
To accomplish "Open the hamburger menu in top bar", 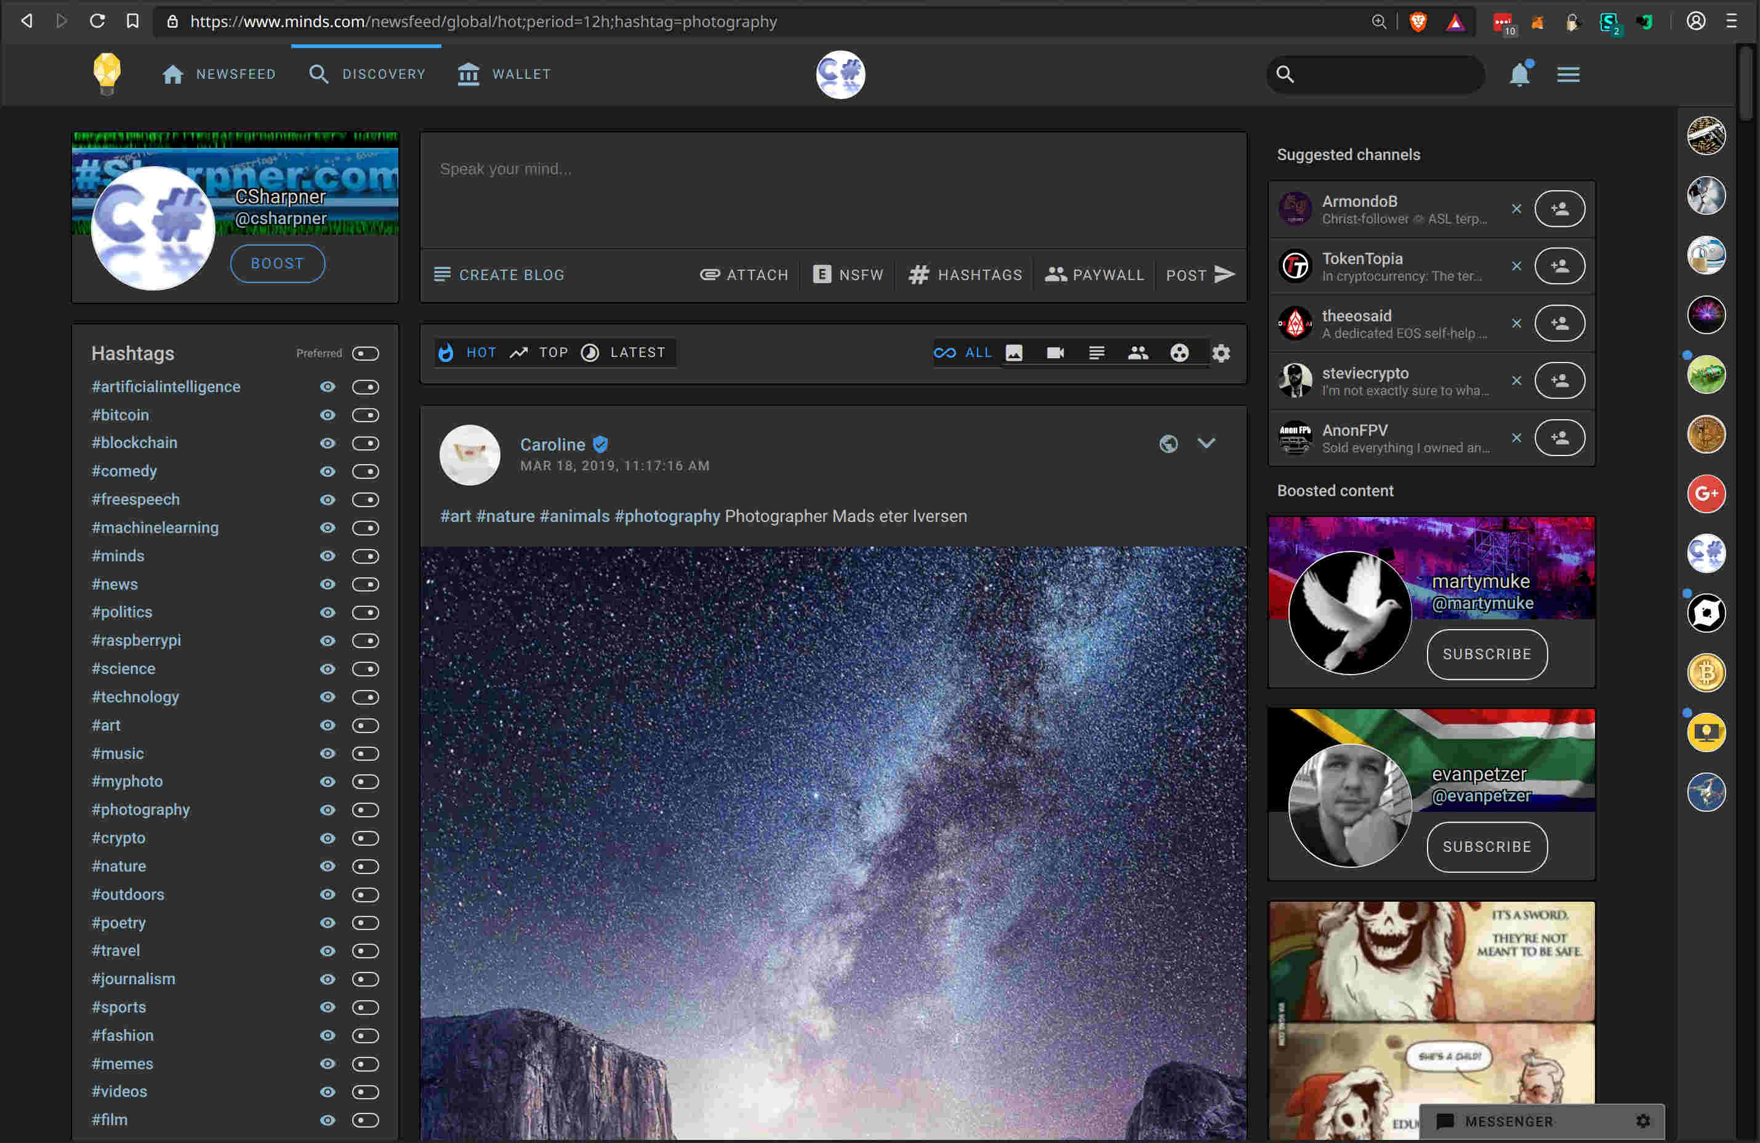I will click(1569, 74).
